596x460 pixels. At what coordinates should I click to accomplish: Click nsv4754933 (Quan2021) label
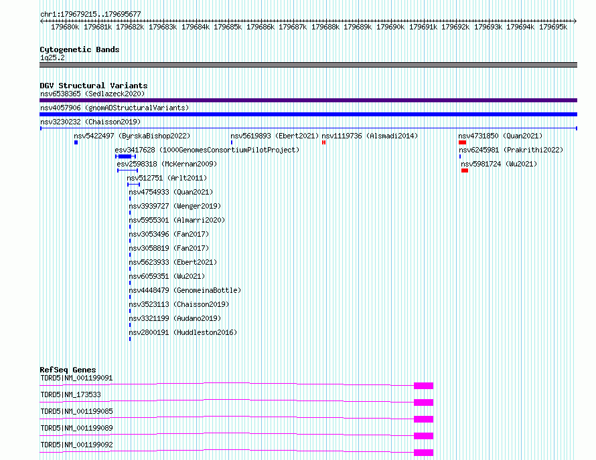point(171,192)
